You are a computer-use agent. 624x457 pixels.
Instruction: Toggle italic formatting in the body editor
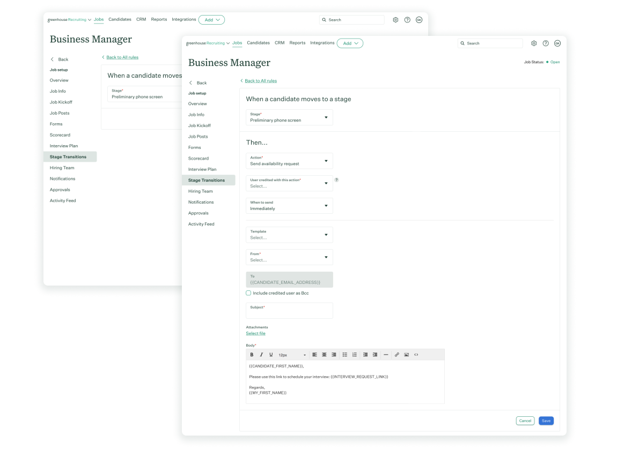pos(261,355)
